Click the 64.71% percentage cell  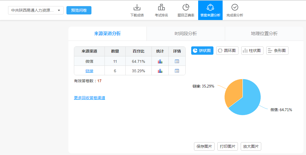click(138, 61)
